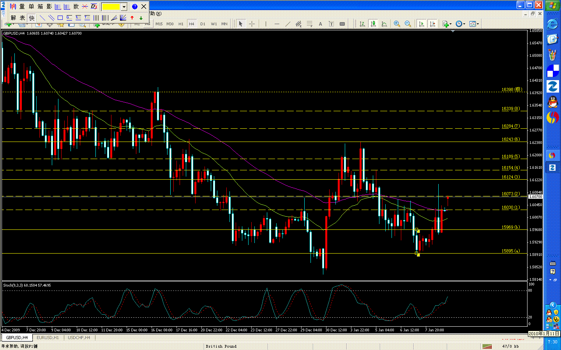
Task: Open the GBPUSD,H4 chart tab
Action: tap(17, 338)
